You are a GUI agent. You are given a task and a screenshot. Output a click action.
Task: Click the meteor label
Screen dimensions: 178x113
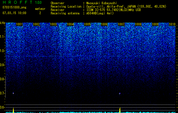pyautogui.click(x=40, y=9)
